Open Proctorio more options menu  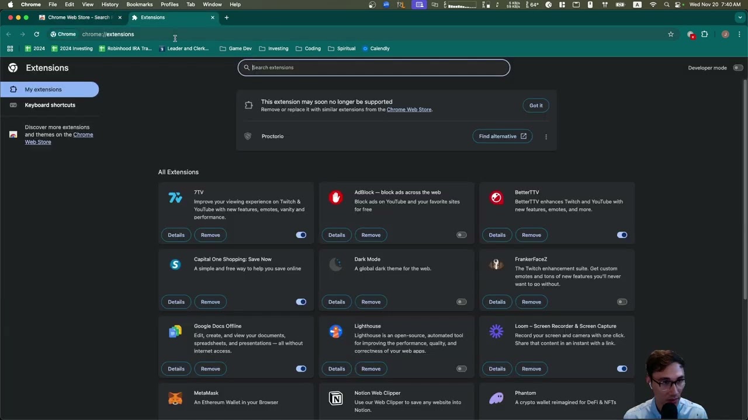pos(546,136)
